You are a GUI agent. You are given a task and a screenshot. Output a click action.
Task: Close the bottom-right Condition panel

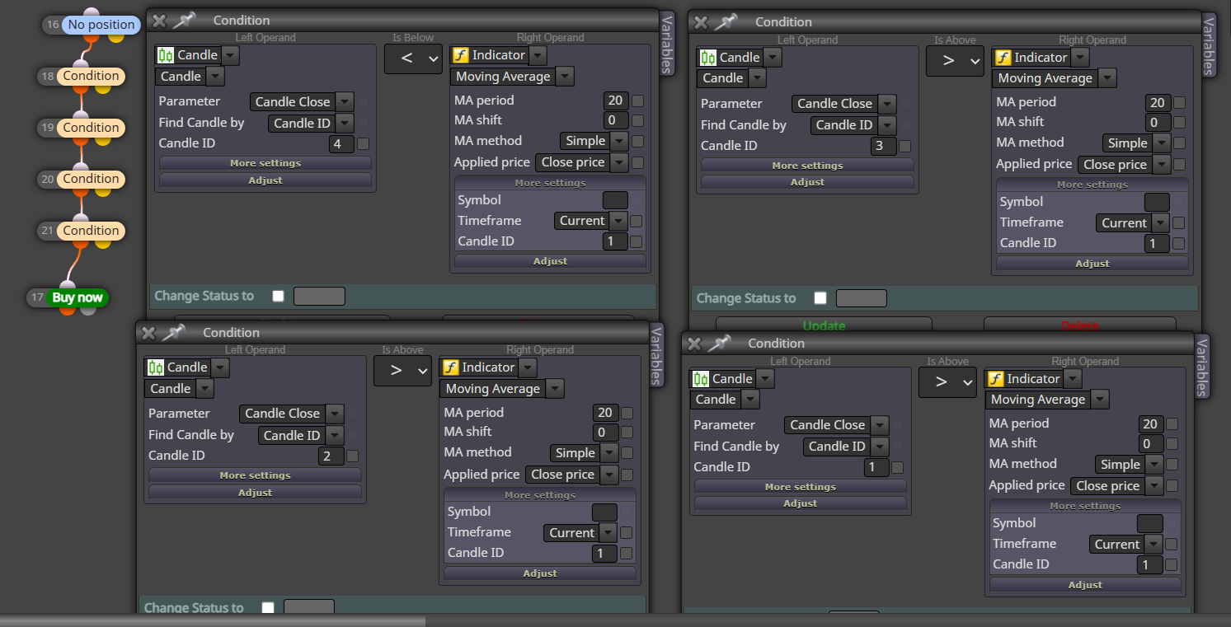(694, 343)
